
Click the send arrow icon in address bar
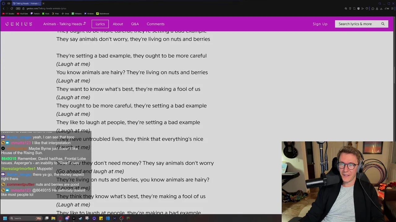point(363,9)
